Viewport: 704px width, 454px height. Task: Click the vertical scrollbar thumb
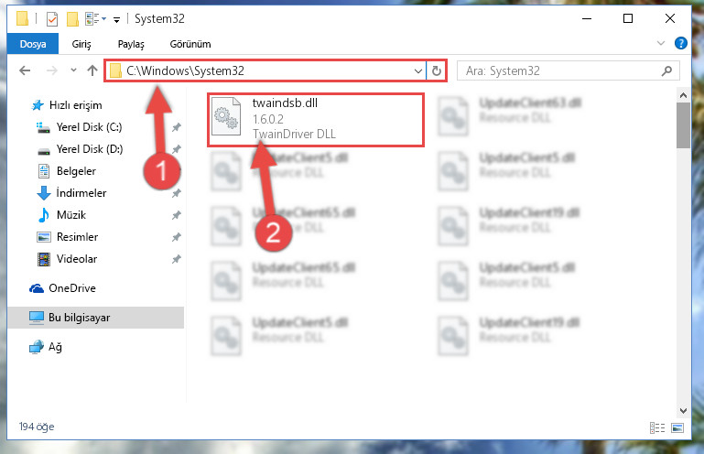pos(683,124)
